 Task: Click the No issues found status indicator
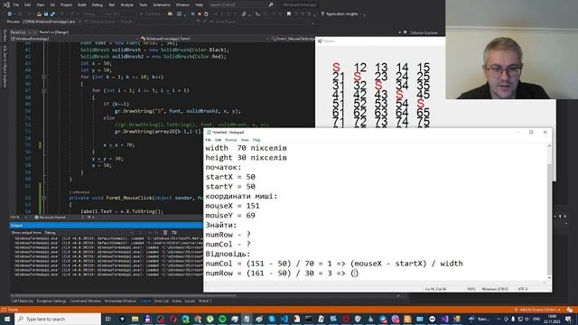[51, 218]
